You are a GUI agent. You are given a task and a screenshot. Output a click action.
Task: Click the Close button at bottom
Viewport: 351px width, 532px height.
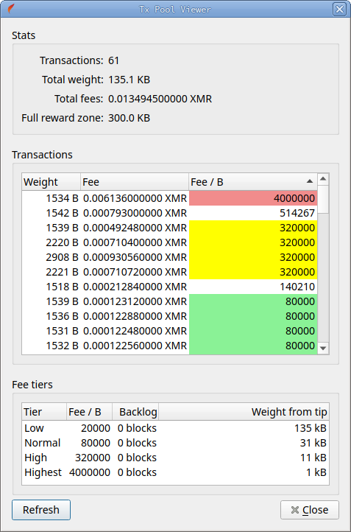310,510
